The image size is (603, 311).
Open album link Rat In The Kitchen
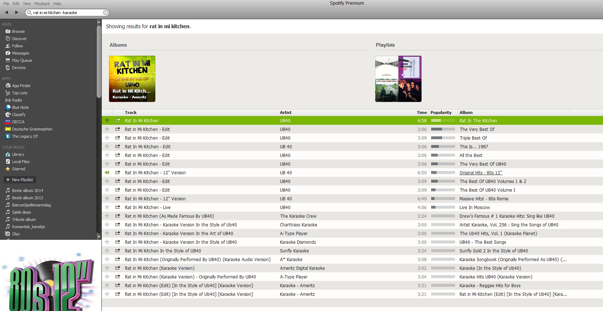[x=478, y=121]
